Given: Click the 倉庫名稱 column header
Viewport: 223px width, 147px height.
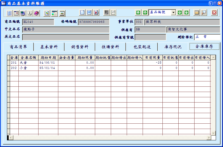Looking at the screenshot, I should 28,58.
